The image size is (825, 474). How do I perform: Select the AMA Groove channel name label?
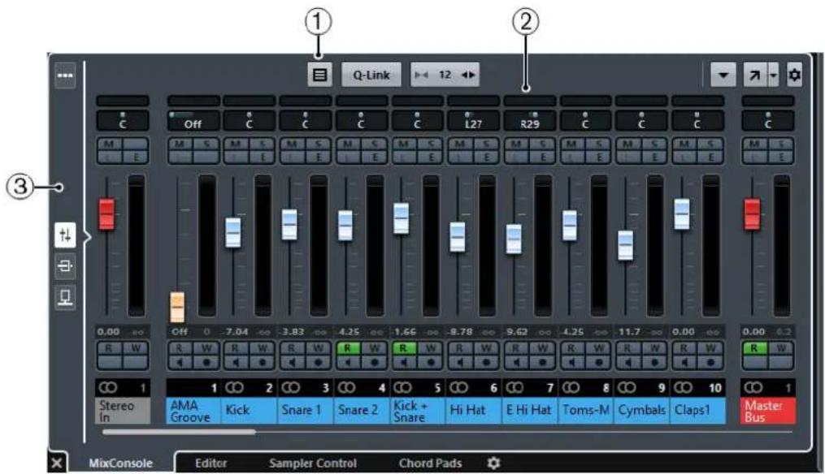(193, 411)
